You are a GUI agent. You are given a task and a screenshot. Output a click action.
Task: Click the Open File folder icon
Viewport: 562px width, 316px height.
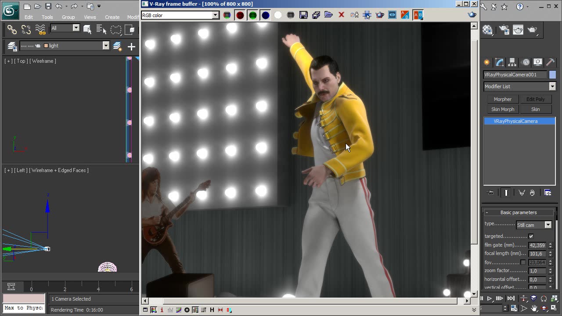(x=38, y=7)
